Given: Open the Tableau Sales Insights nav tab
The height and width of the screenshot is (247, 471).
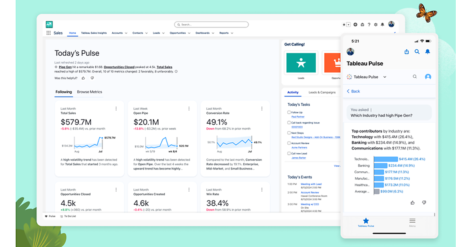Looking at the screenshot, I should 94,33.
